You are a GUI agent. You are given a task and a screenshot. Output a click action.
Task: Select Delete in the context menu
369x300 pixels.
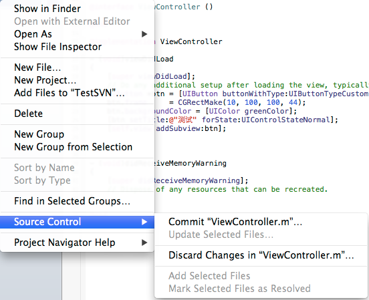coord(77,114)
